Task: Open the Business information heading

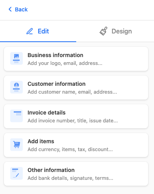Action: pos(55,55)
